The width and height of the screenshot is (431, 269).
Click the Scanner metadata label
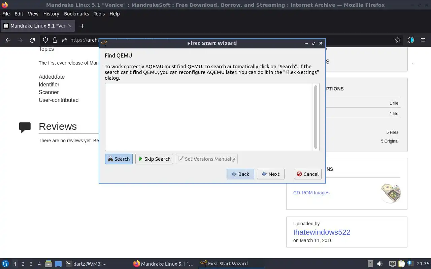[48, 92]
